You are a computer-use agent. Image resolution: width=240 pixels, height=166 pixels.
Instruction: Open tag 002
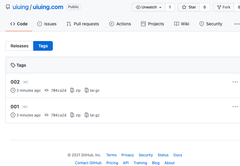pyautogui.click(x=15, y=82)
